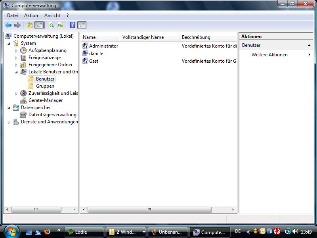Expand the Aufgabenplanung tree node
Image resolution: width=317 pixels, height=238 pixels.
(x=17, y=51)
